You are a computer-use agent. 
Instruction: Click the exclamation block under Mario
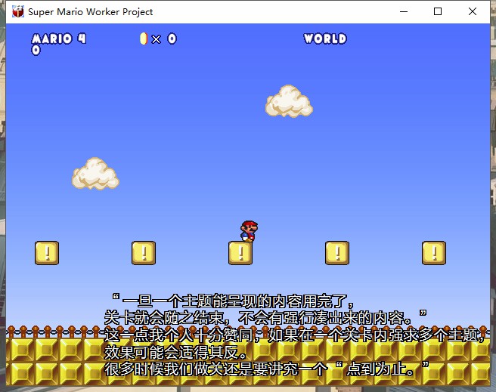[240, 253]
